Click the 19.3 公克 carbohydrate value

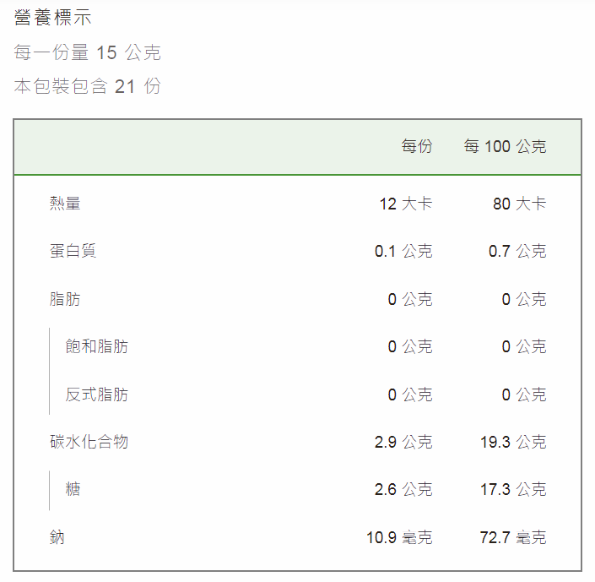coord(513,442)
